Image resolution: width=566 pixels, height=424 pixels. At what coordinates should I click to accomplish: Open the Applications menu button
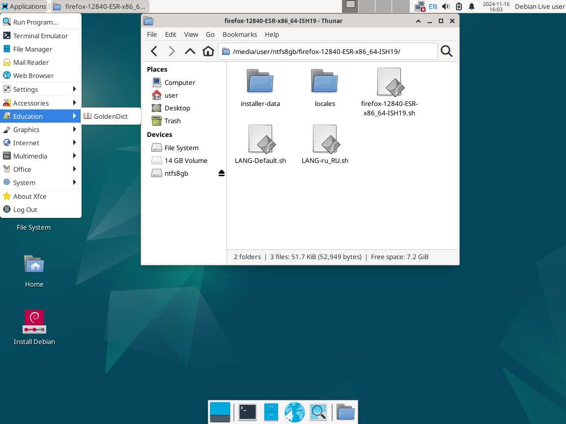pyautogui.click(x=24, y=6)
